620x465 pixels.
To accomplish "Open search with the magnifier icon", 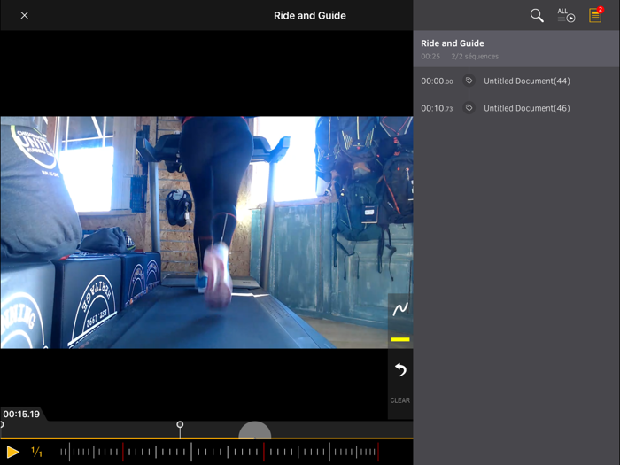I will (537, 15).
